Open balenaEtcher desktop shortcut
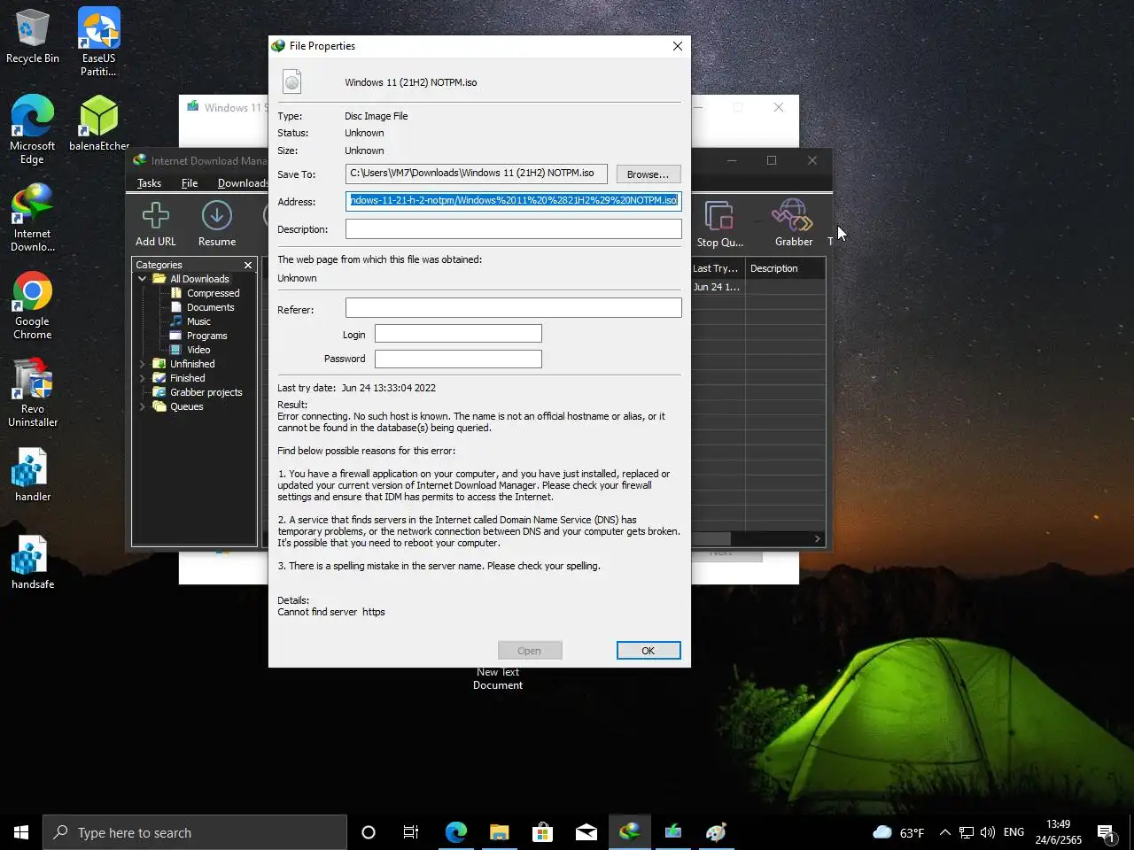Viewport: 1134px width, 850px height. click(x=98, y=123)
